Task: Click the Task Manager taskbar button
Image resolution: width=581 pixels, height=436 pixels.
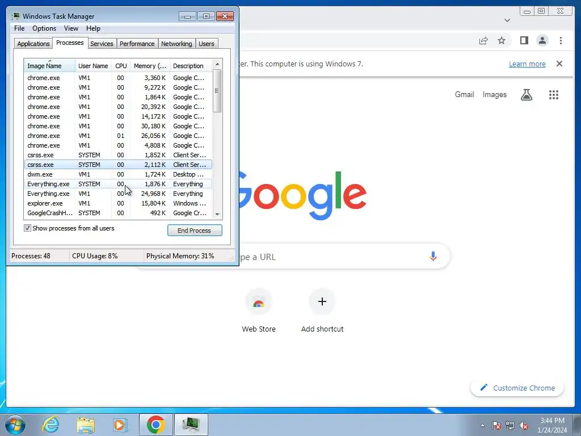Action: (191, 425)
